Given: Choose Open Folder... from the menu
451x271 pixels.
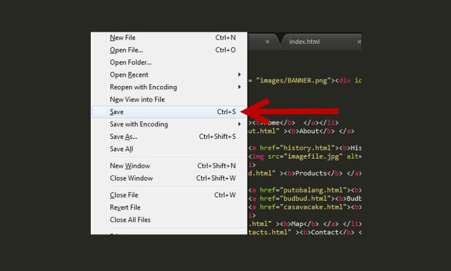Looking at the screenshot, I should [x=131, y=62].
